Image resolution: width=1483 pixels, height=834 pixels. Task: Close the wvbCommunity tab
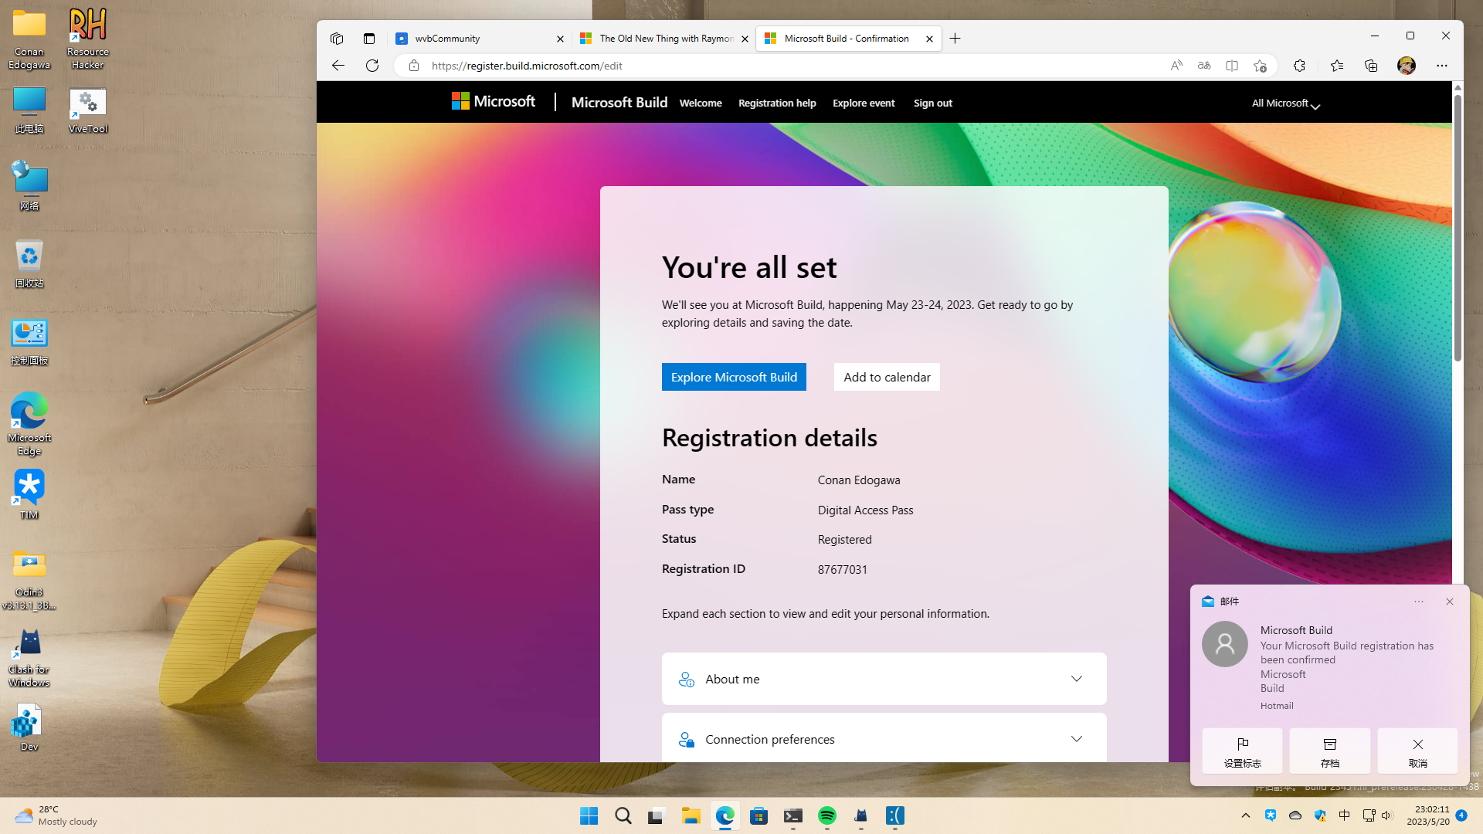[x=560, y=39]
